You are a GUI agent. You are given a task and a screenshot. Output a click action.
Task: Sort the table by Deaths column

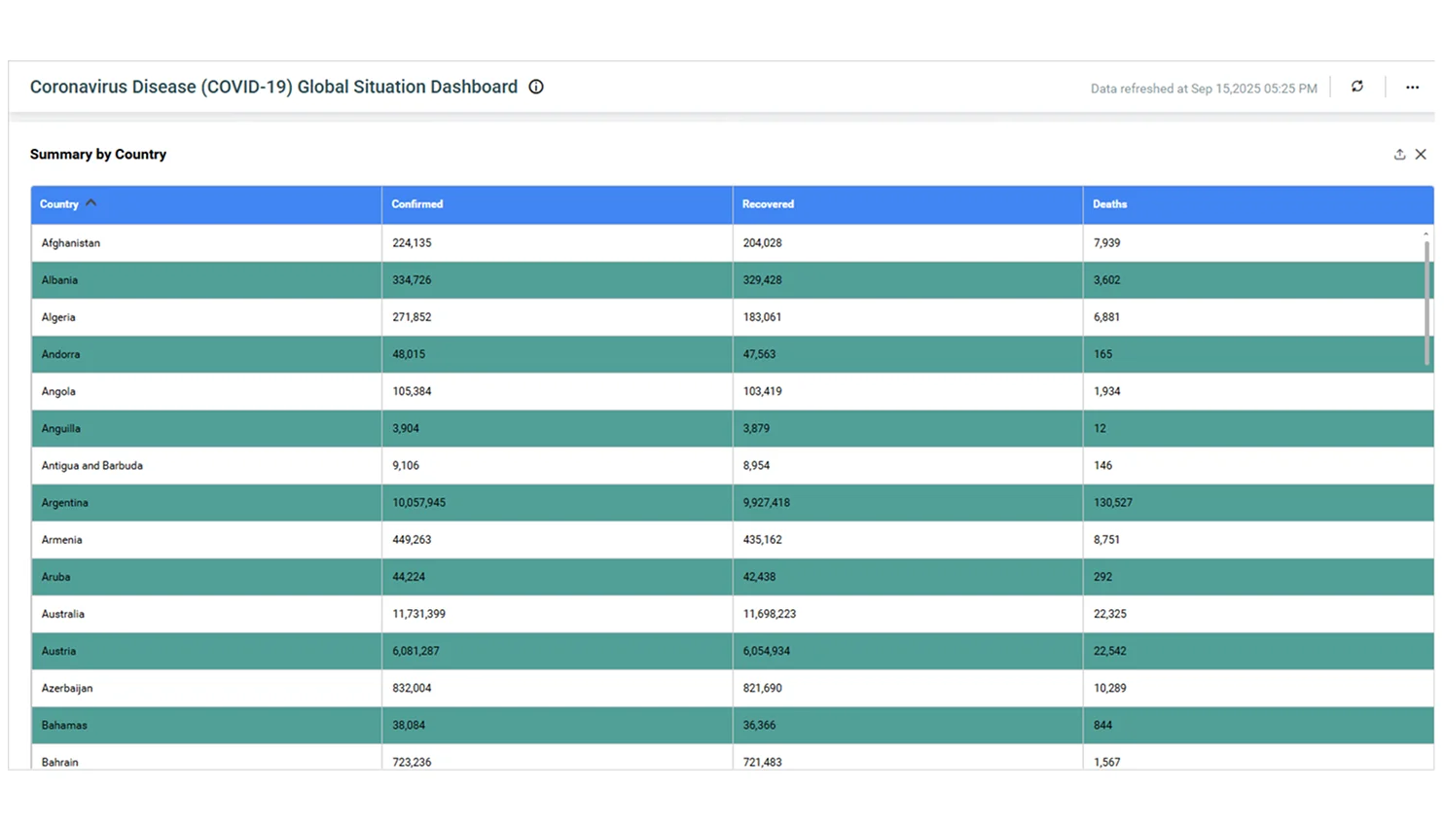click(x=1109, y=204)
